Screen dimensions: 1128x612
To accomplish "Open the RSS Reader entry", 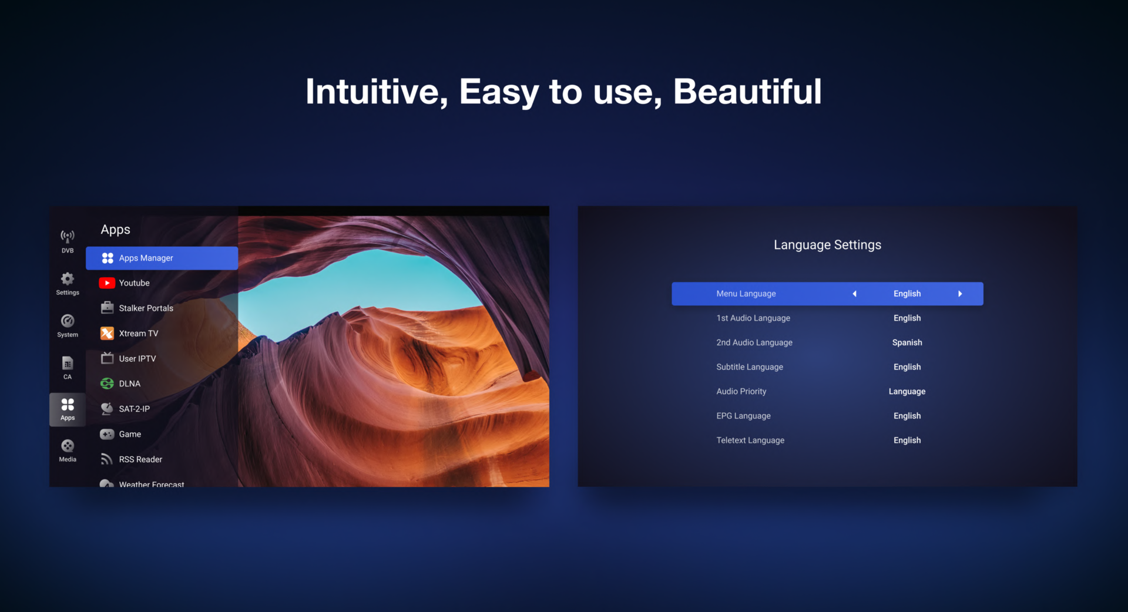I will point(162,459).
